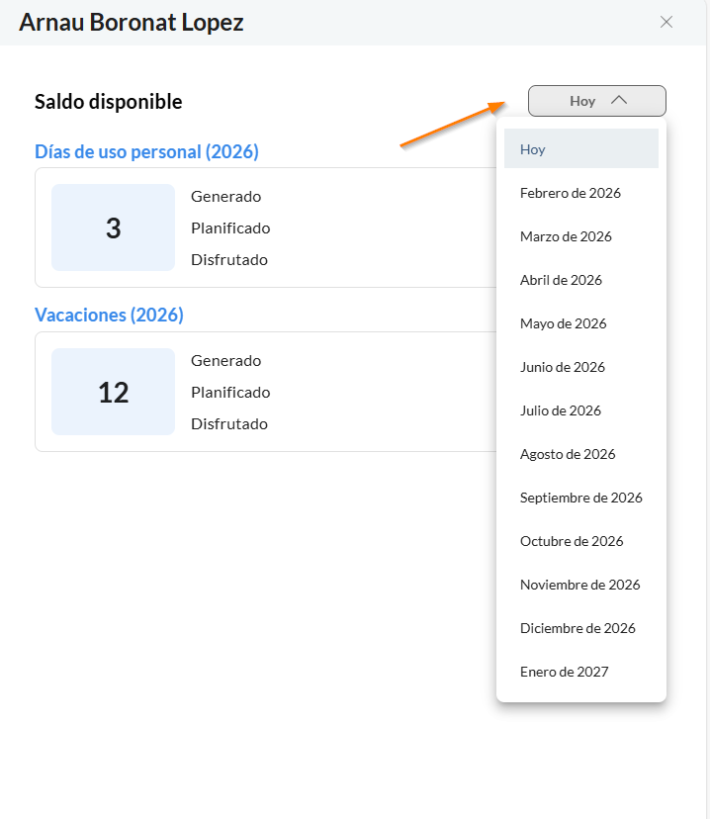Viewport: 710px width, 819px height.
Task: Open the Vacaciones (2026) link
Action: pos(109,315)
